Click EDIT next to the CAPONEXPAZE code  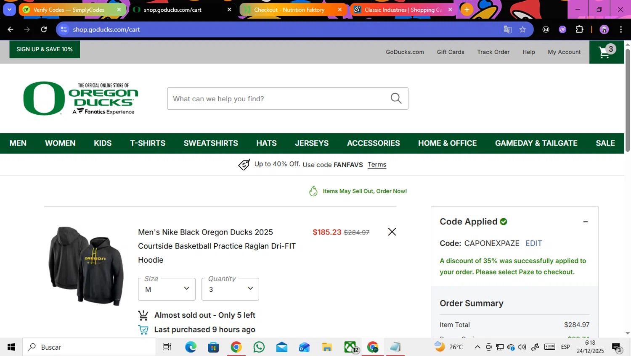point(533,243)
